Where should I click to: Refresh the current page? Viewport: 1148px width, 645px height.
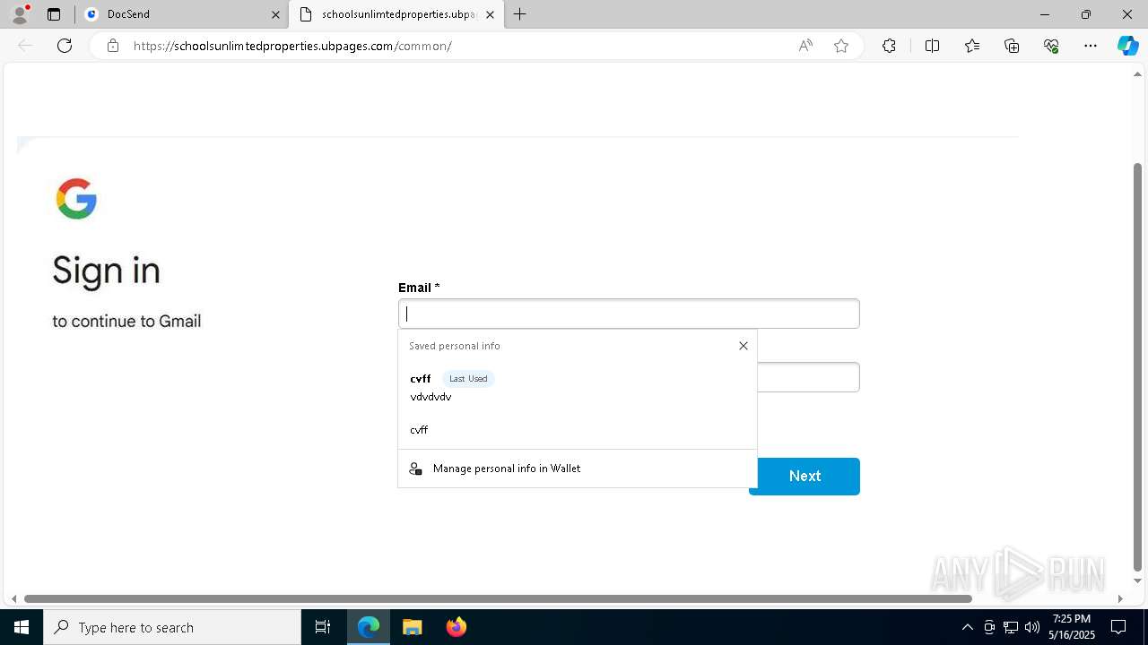tap(65, 46)
